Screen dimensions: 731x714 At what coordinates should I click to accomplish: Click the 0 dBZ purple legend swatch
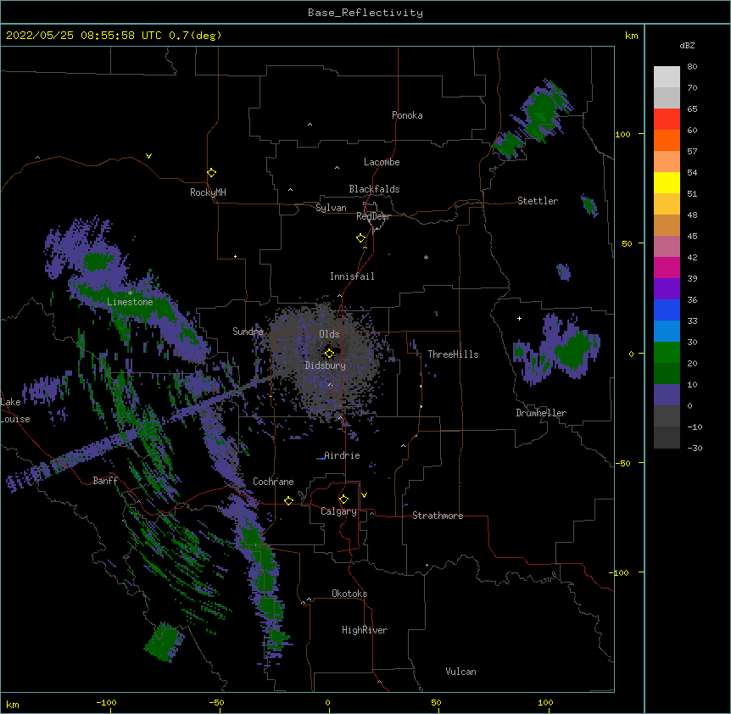coord(667,395)
